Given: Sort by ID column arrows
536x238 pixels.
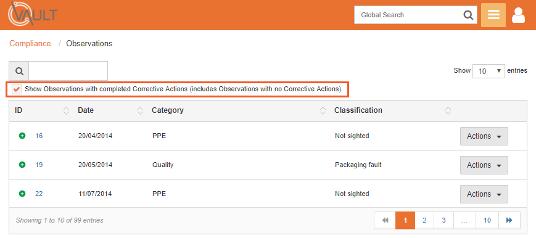Looking at the screenshot, I should click(67, 110).
